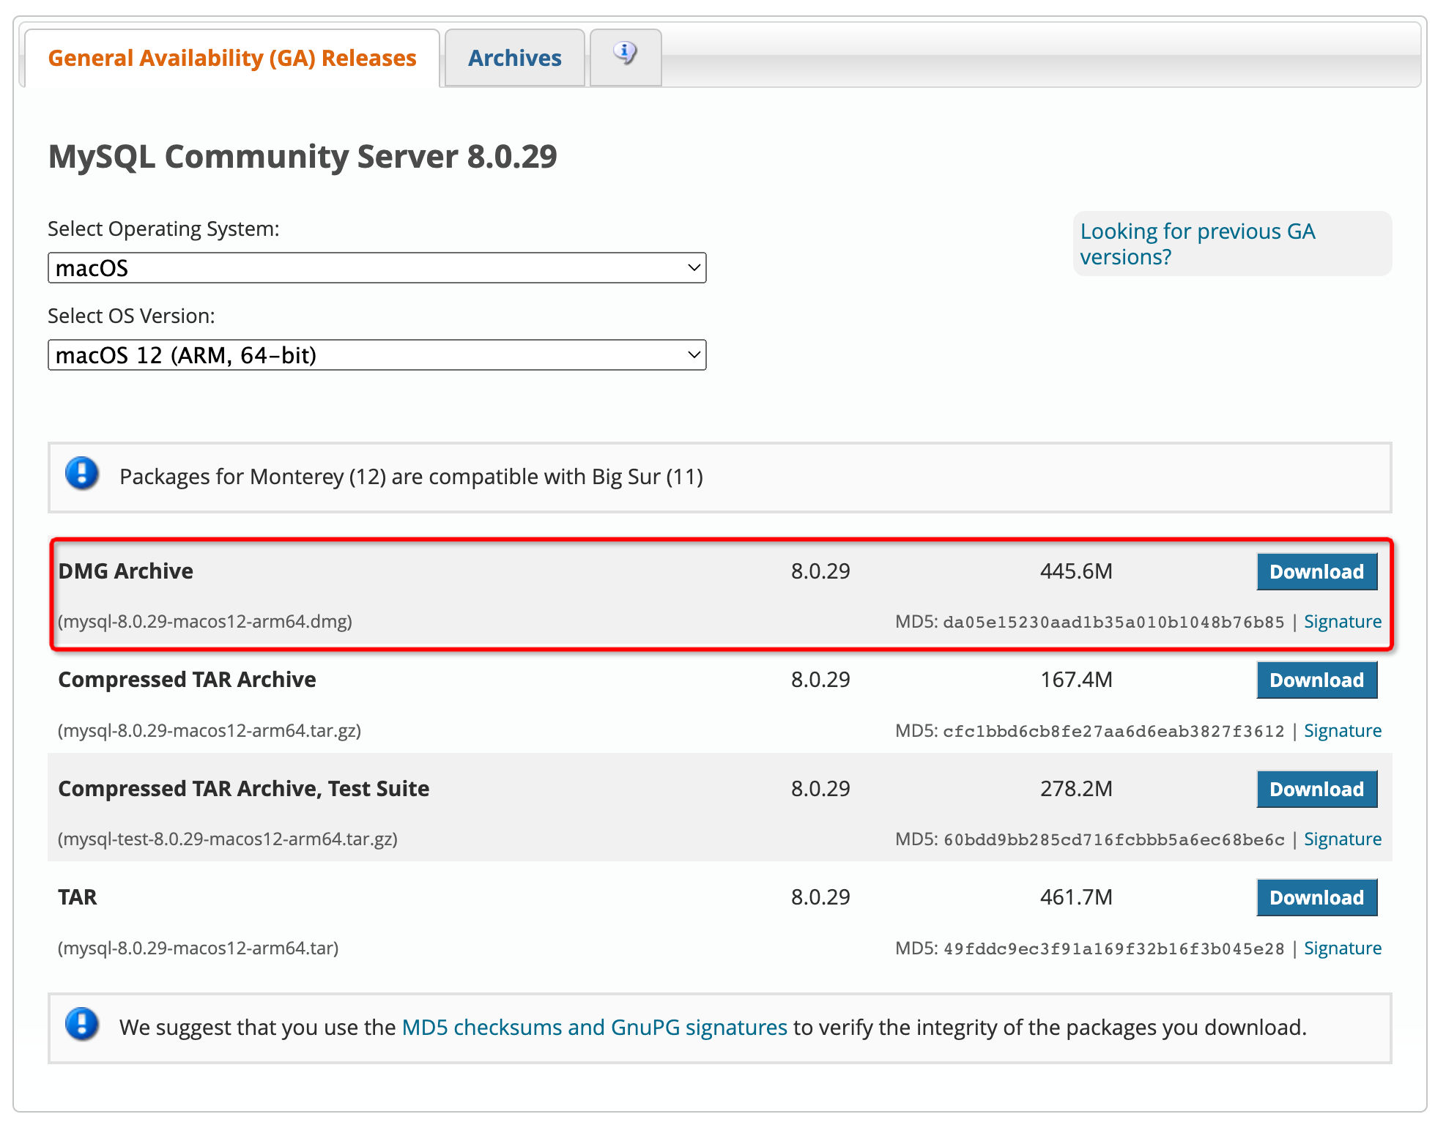This screenshot has width=1446, height=1125.
Task: Click the info speech-bubble tab icon
Action: 625,53
